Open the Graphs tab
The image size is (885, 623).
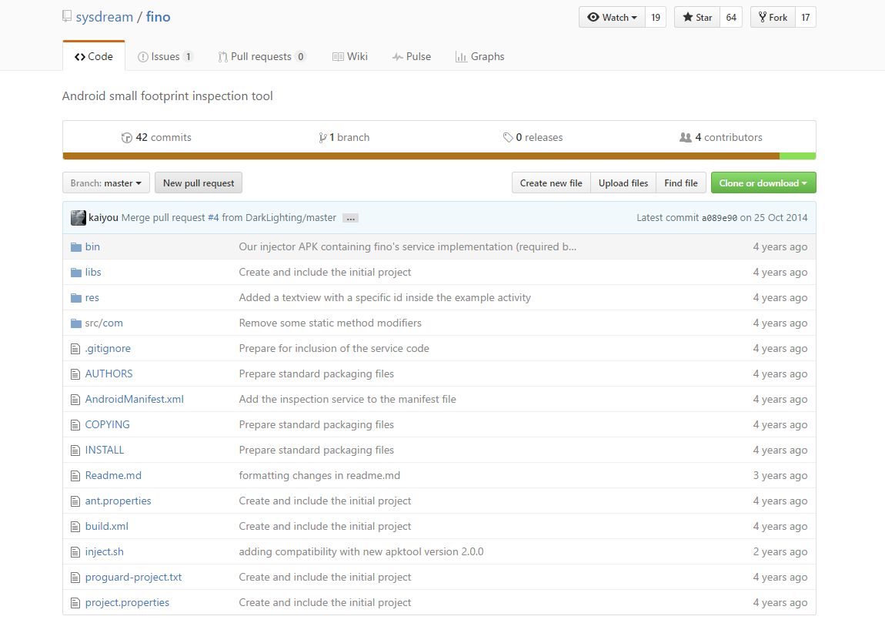coord(479,56)
